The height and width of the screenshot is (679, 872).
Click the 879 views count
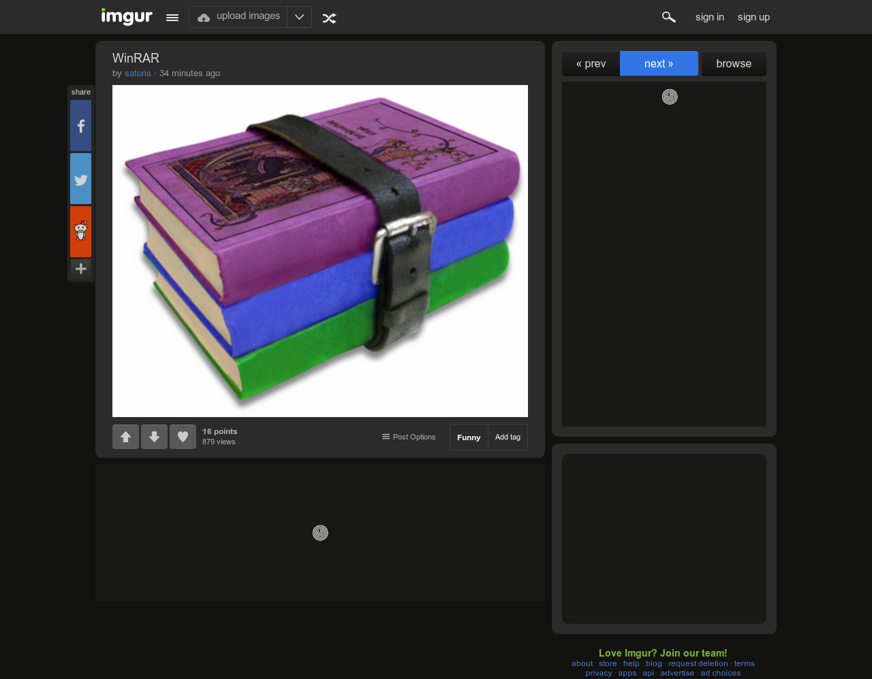pos(219,442)
